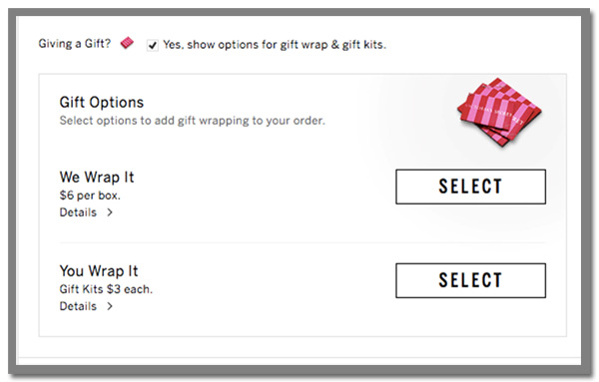Click the '$6 per box.' price text
Image resolution: width=599 pixels, height=382 pixels.
coord(90,195)
